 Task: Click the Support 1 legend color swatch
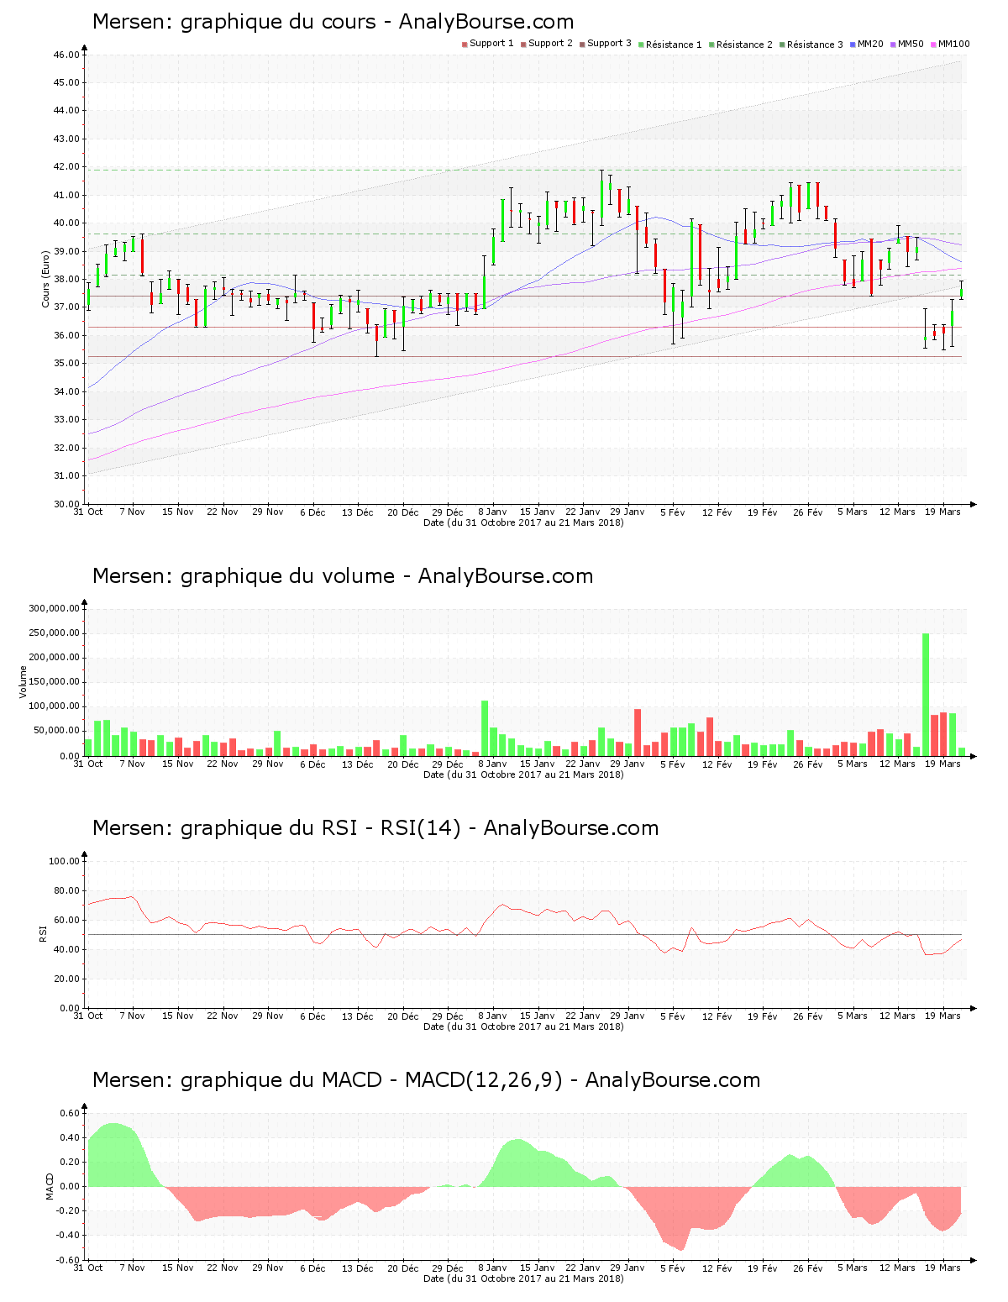tap(465, 44)
